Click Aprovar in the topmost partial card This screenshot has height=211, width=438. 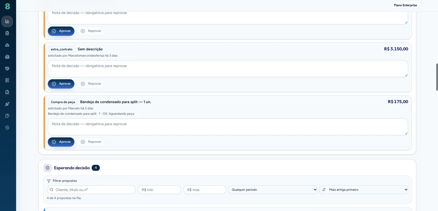pos(61,31)
